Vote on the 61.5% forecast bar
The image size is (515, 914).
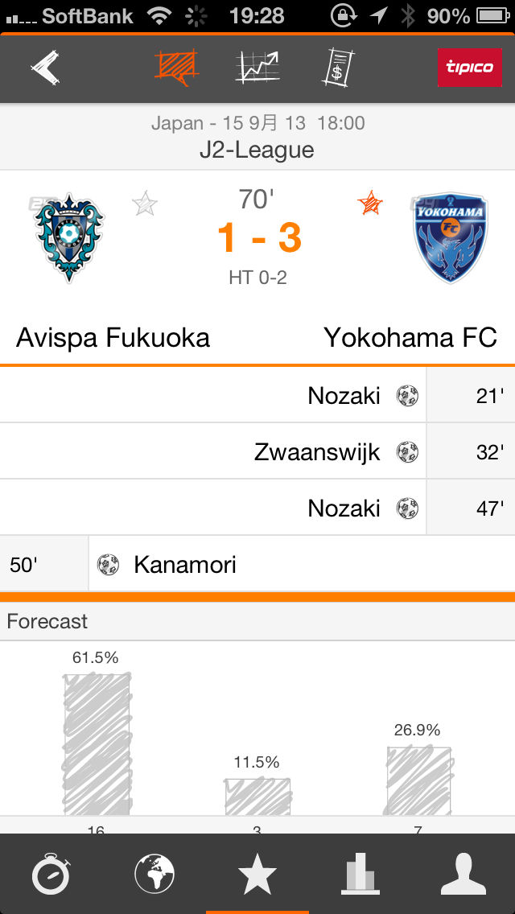point(97,743)
